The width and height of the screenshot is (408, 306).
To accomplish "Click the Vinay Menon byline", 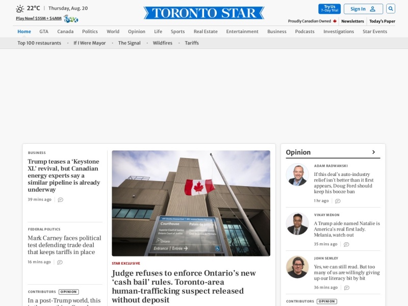I will (326, 215).
